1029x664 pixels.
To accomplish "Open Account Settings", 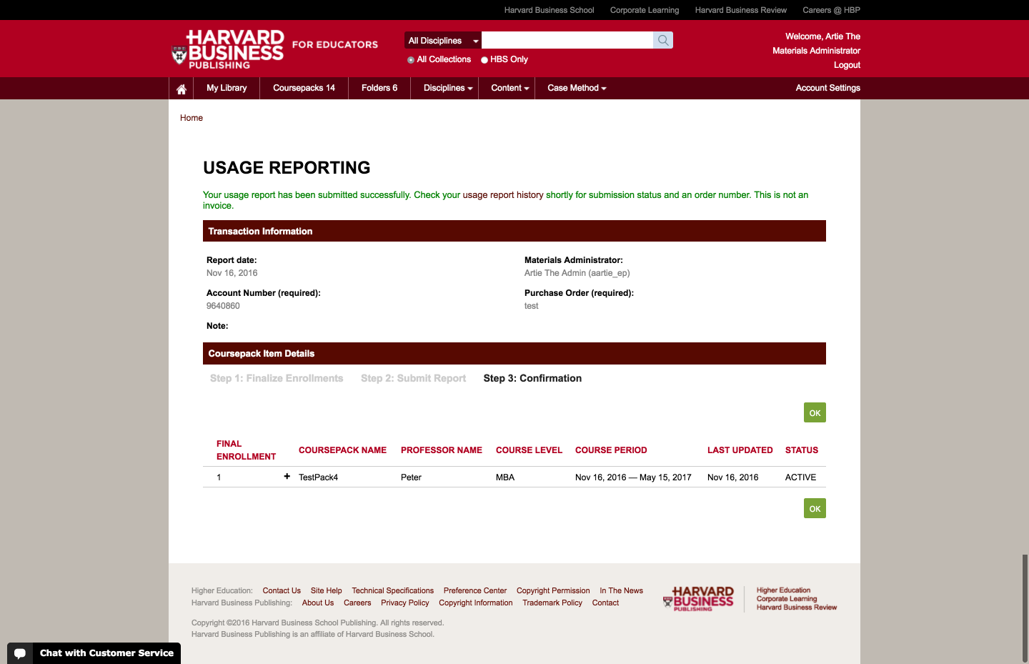I will pyautogui.click(x=827, y=88).
